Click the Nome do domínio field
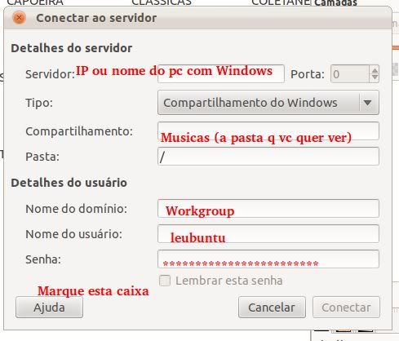Screen dimensions: 399x341 268,209
